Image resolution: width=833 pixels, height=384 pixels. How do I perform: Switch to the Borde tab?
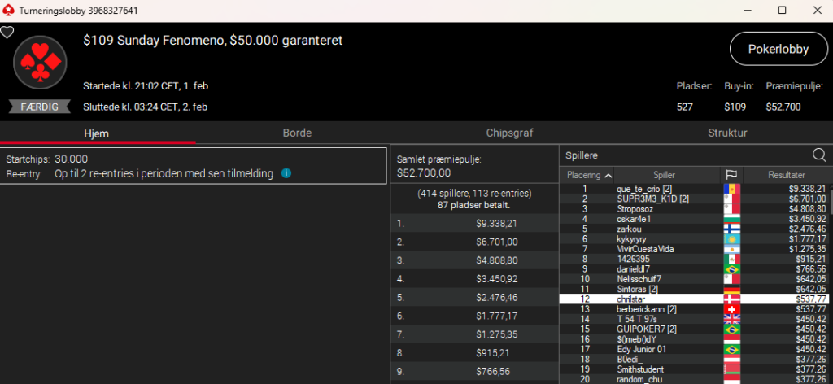click(297, 133)
